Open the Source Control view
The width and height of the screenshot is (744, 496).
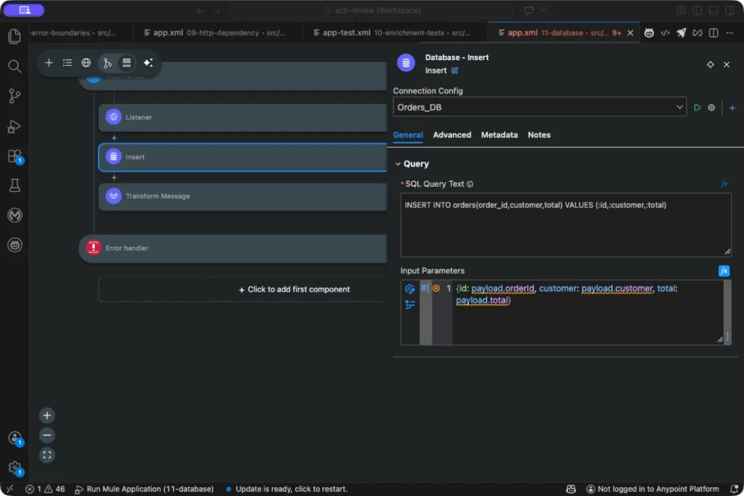point(15,96)
